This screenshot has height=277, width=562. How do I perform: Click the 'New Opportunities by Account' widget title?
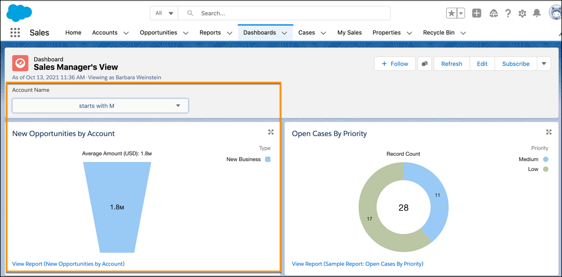63,134
